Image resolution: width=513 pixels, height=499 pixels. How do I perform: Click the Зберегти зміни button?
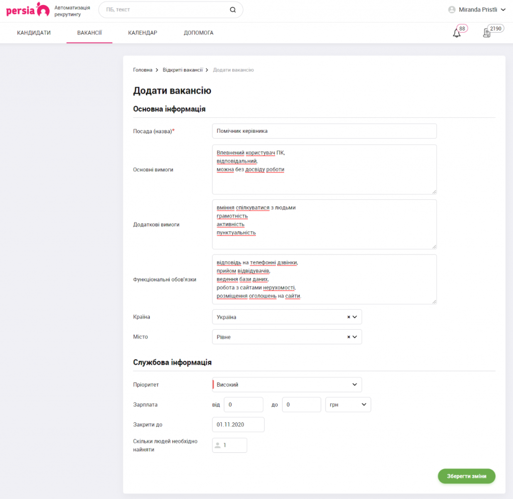pyautogui.click(x=466, y=476)
